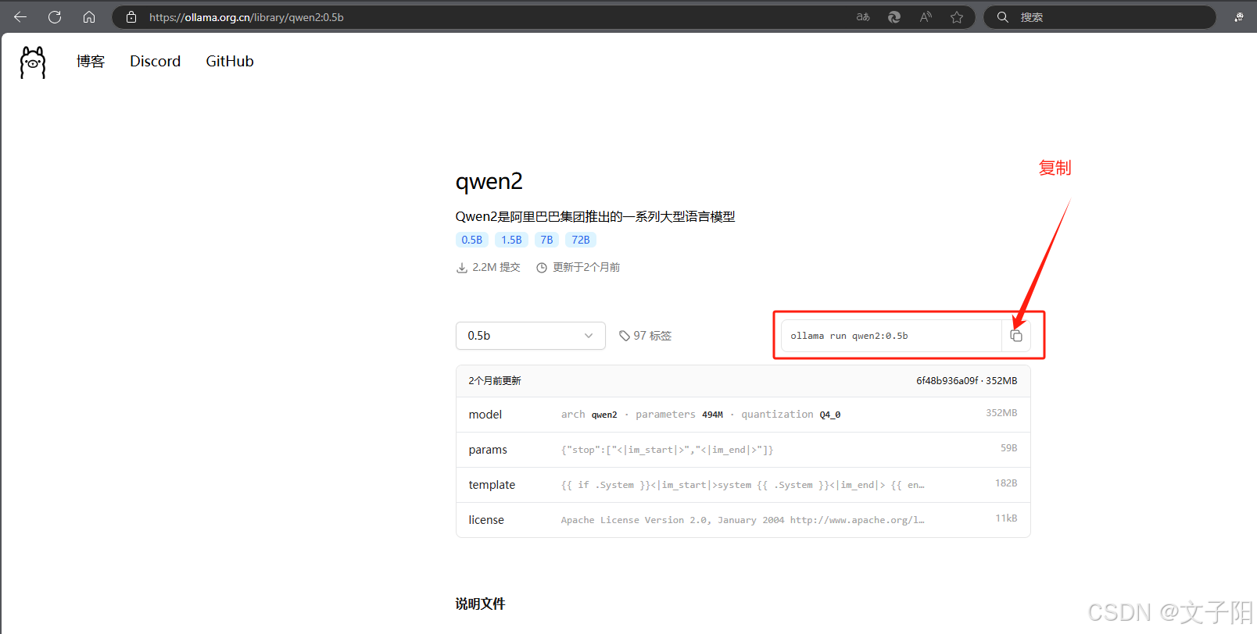1257x634 pixels.
Task: Click the clock icon beside update time
Action: 542,268
